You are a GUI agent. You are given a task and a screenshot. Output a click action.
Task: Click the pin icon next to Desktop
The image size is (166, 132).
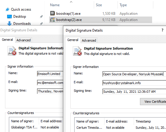point(41,17)
